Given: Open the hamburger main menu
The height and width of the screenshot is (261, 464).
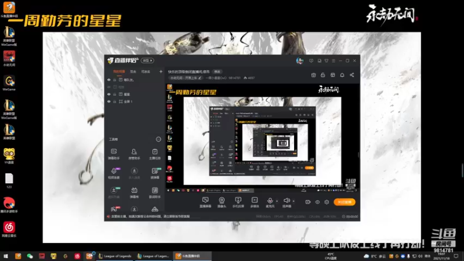Looking at the screenshot, I should (x=333, y=61).
